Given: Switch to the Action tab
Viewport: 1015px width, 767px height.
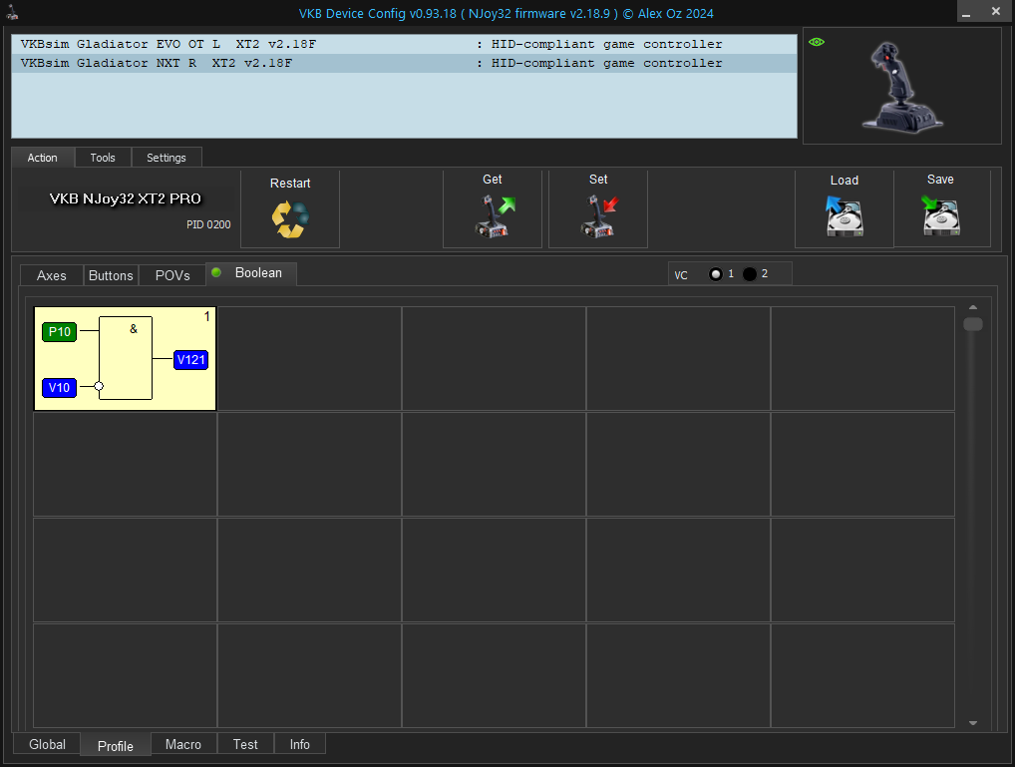Looking at the screenshot, I should 43,158.
